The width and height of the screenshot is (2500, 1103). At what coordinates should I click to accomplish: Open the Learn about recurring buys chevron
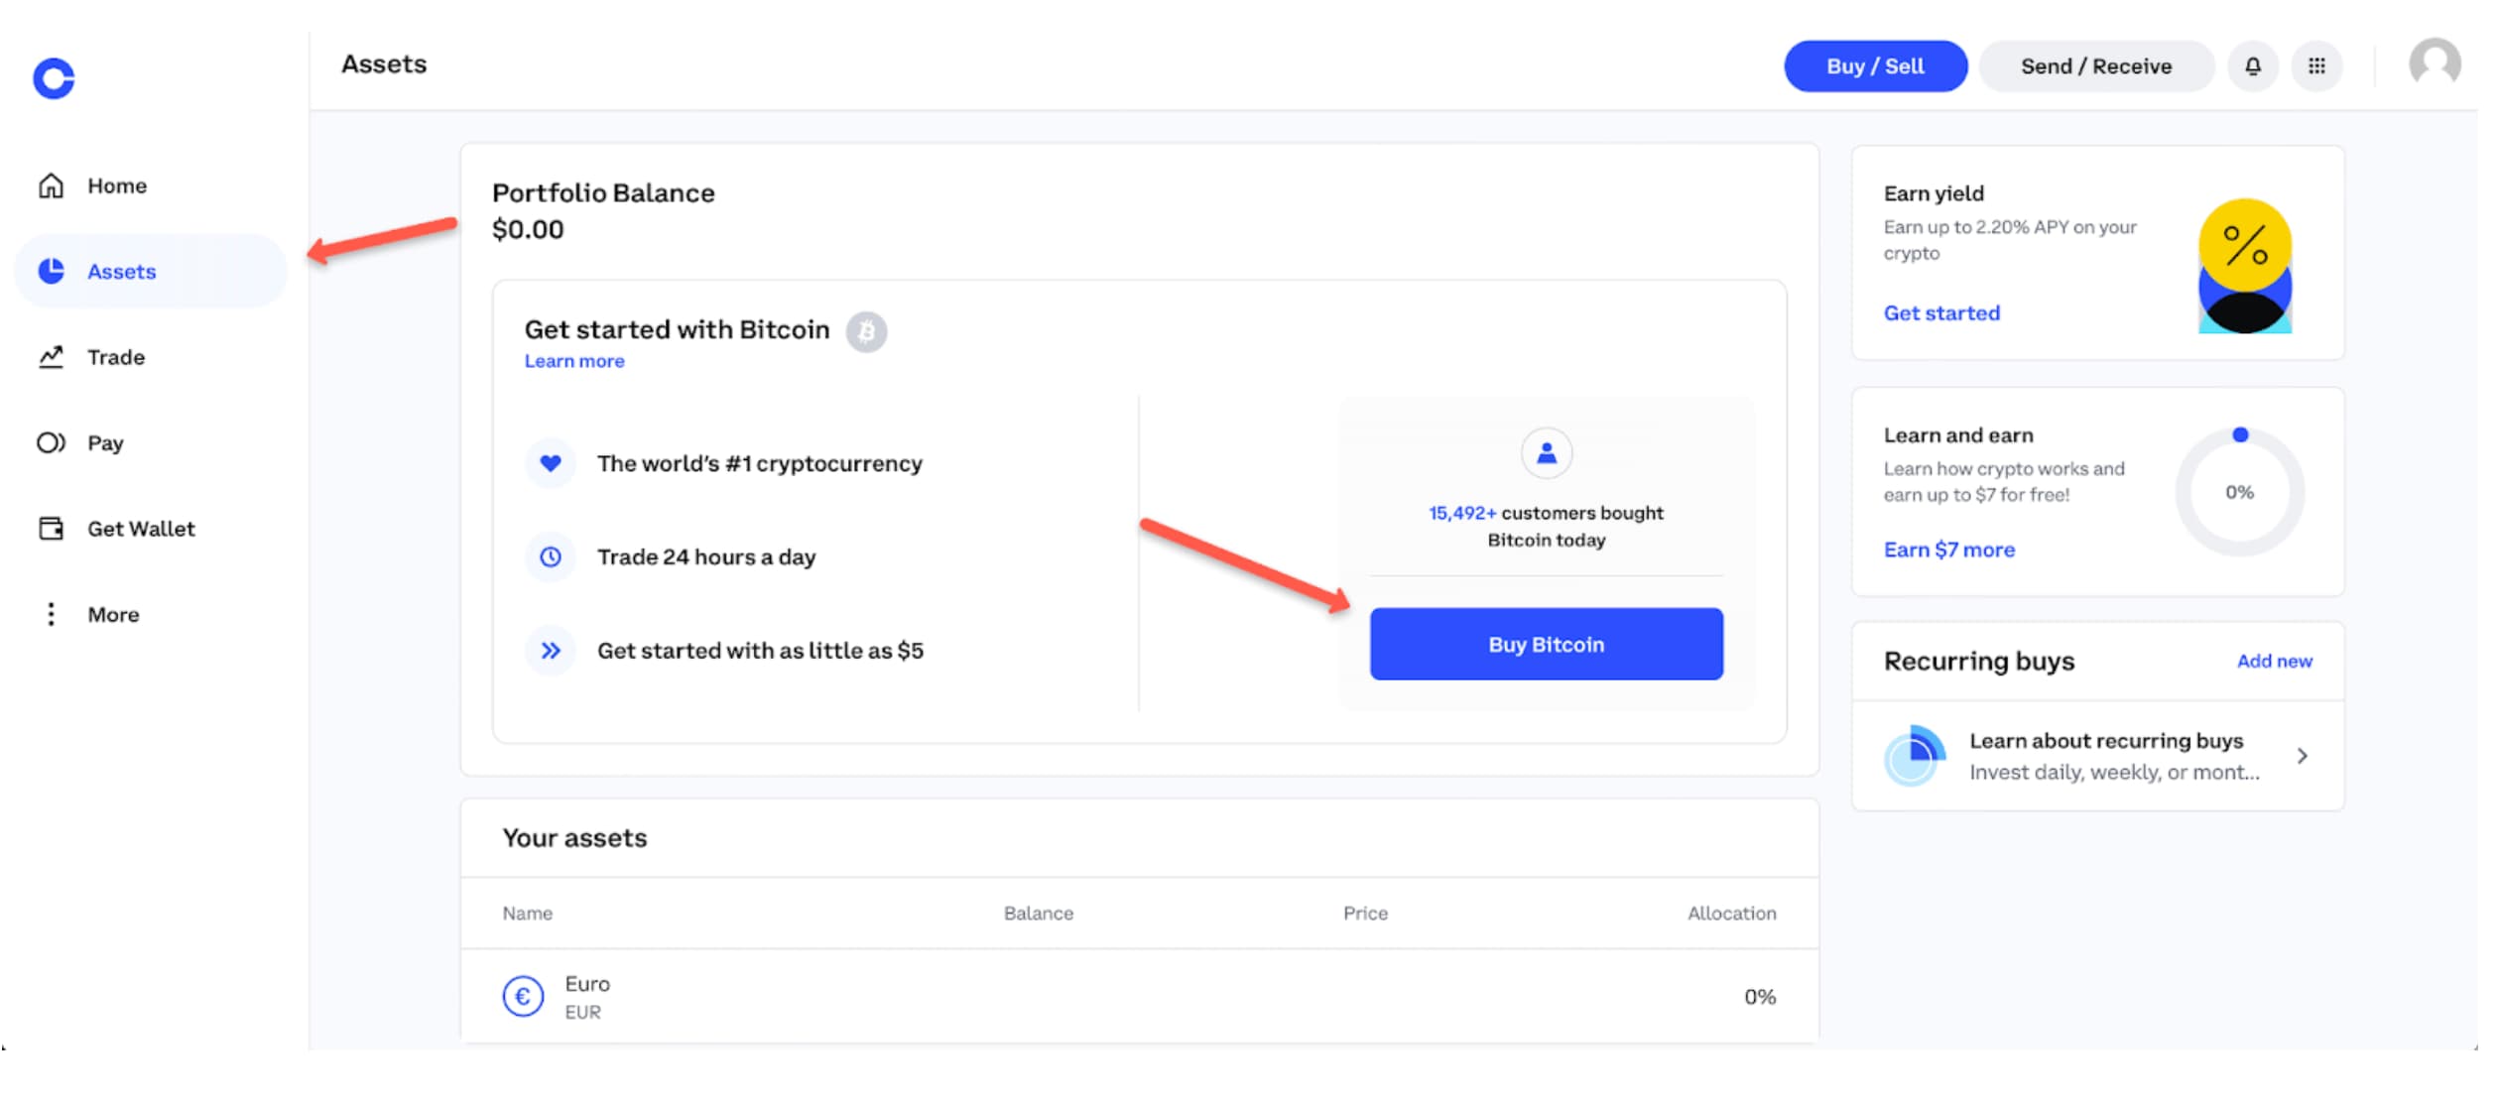pyautogui.click(x=2303, y=757)
